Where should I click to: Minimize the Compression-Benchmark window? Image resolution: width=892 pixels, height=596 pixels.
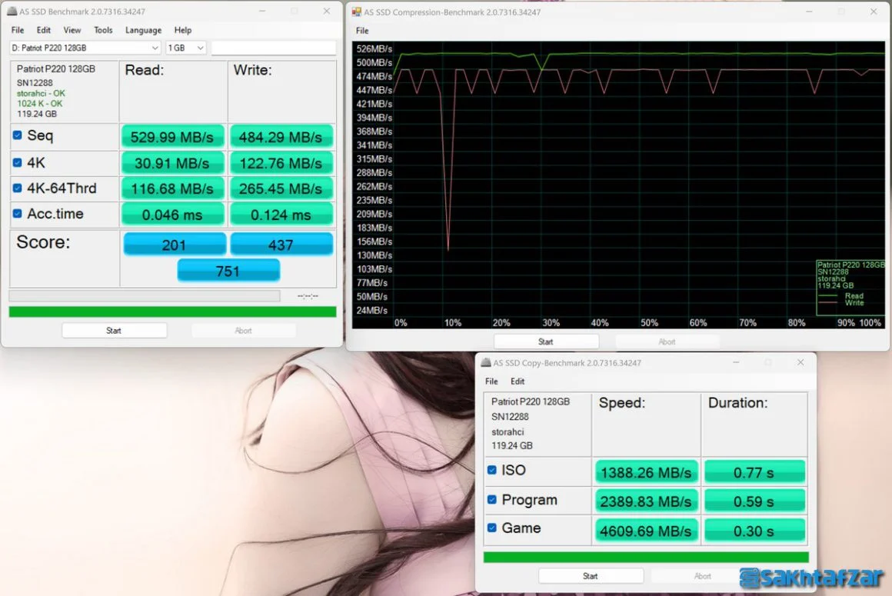809,12
